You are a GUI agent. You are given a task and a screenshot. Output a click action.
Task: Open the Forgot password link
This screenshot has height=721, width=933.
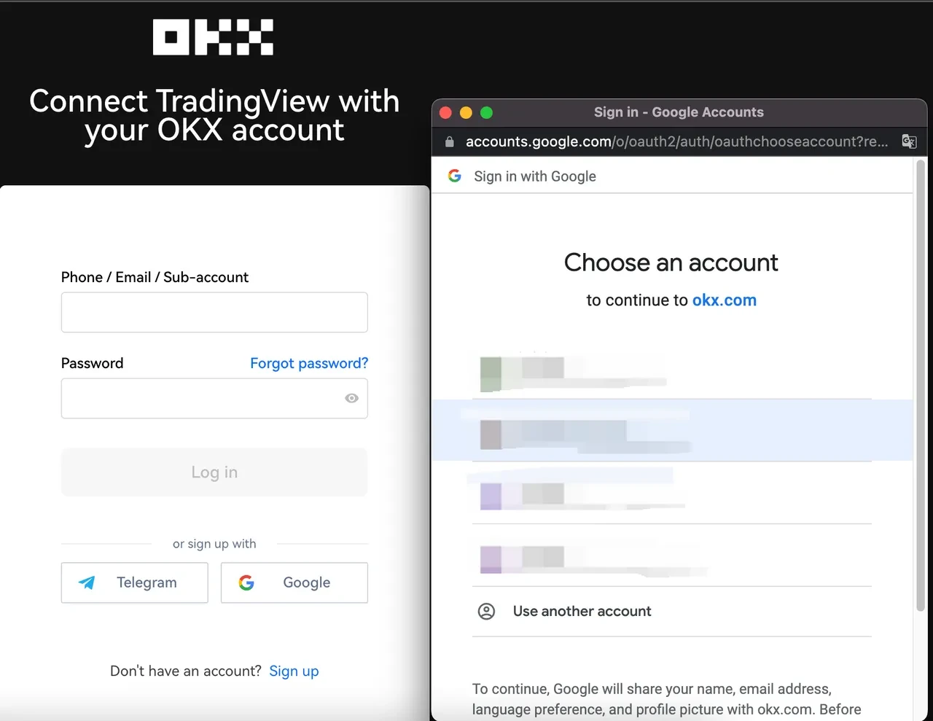point(309,363)
